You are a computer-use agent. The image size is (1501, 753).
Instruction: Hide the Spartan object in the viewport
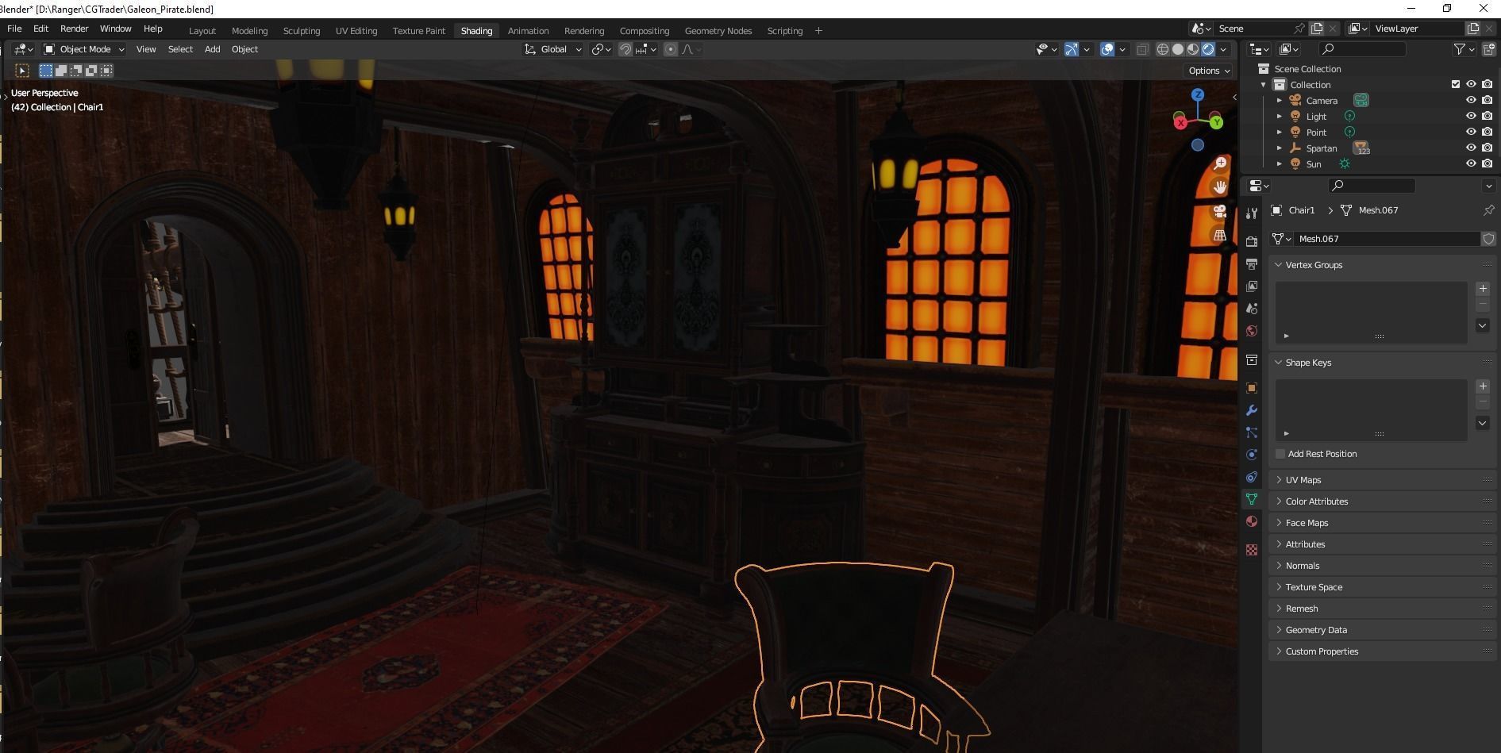[1471, 148]
